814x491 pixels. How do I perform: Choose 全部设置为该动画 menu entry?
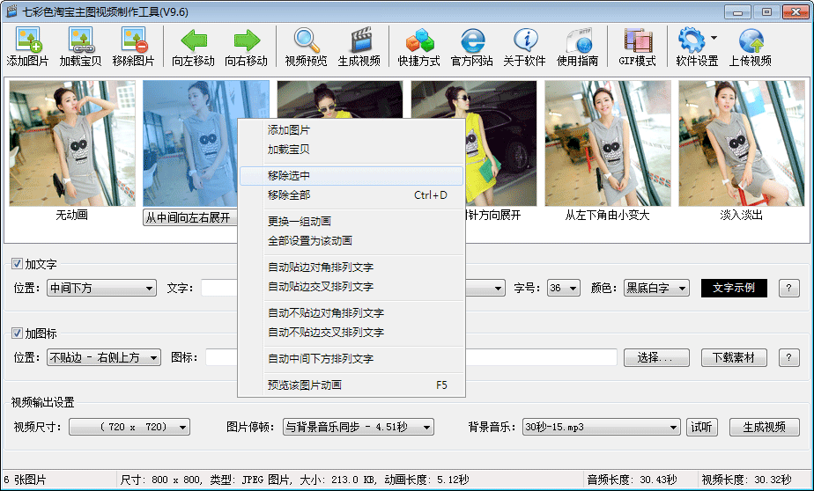[x=351, y=240]
